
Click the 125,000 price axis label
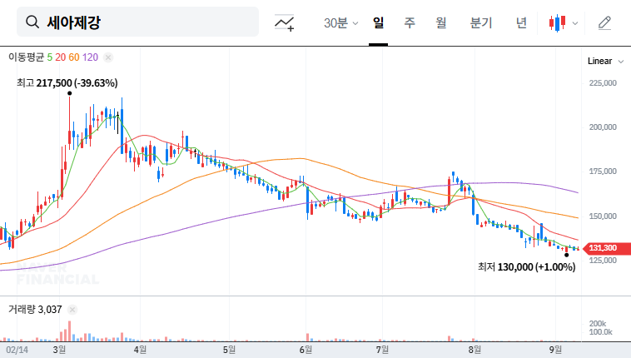603,261
